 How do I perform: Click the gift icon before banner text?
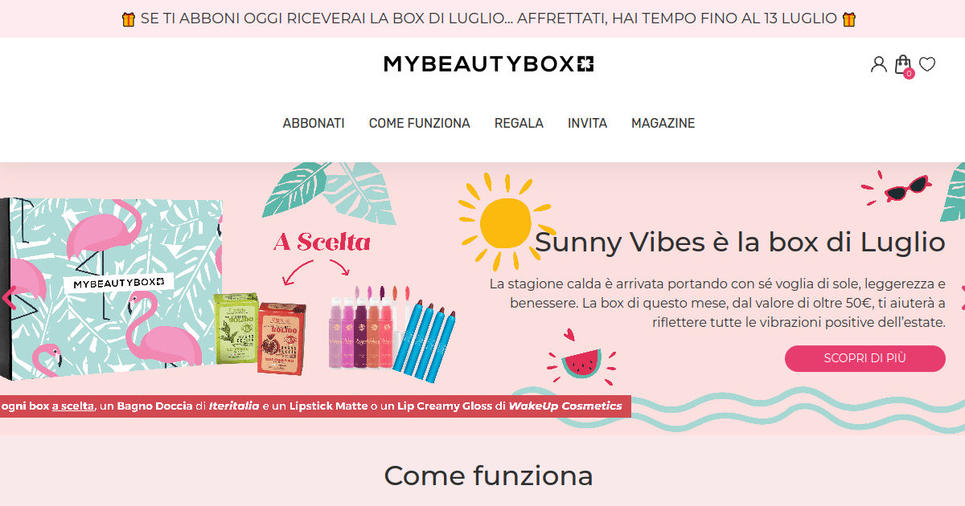pyautogui.click(x=129, y=18)
